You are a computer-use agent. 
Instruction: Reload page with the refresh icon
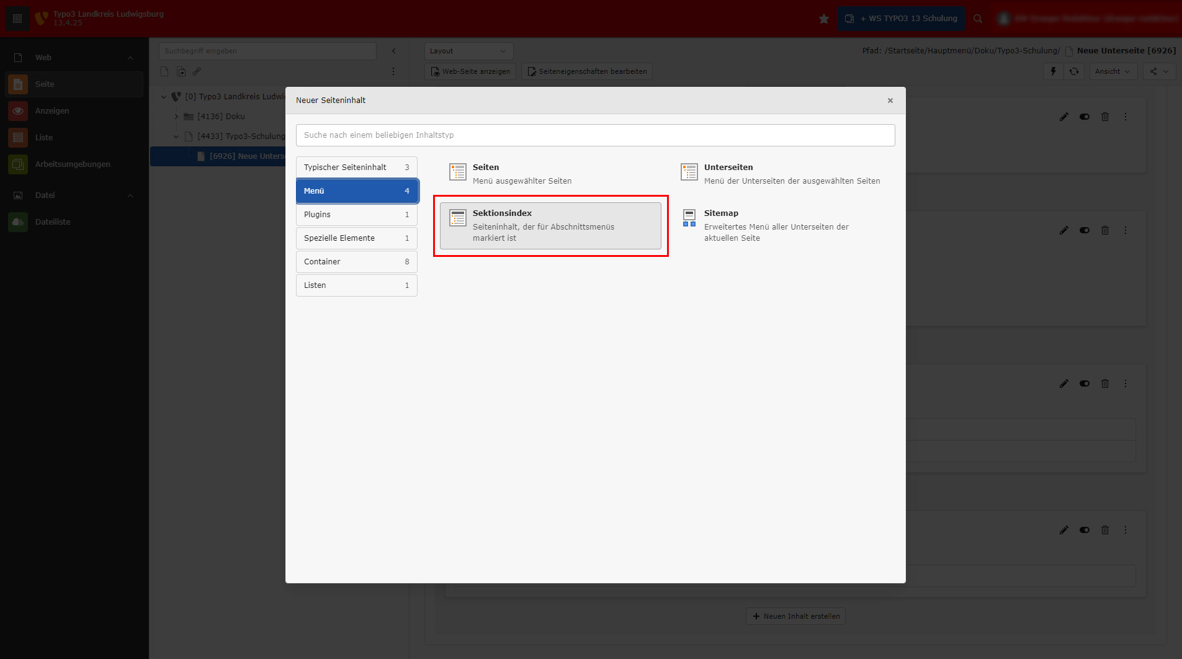click(1074, 71)
